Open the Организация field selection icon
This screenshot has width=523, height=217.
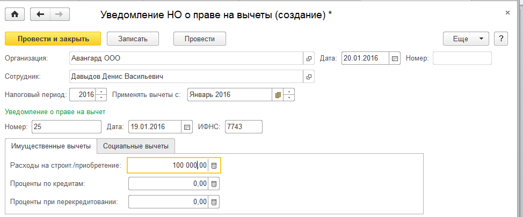309,58
